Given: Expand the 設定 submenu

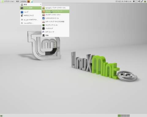Looking at the screenshot, I should [31, 5].
